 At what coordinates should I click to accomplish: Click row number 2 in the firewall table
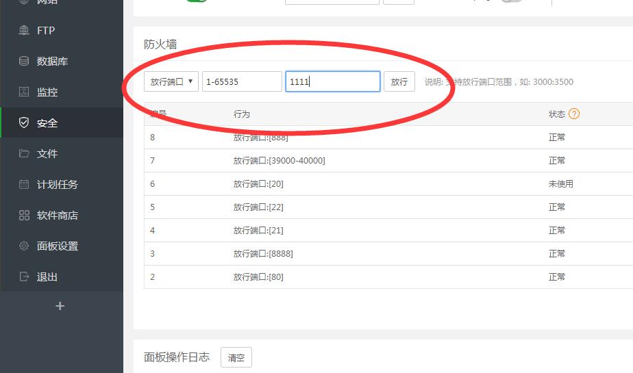(x=152, y=277)
